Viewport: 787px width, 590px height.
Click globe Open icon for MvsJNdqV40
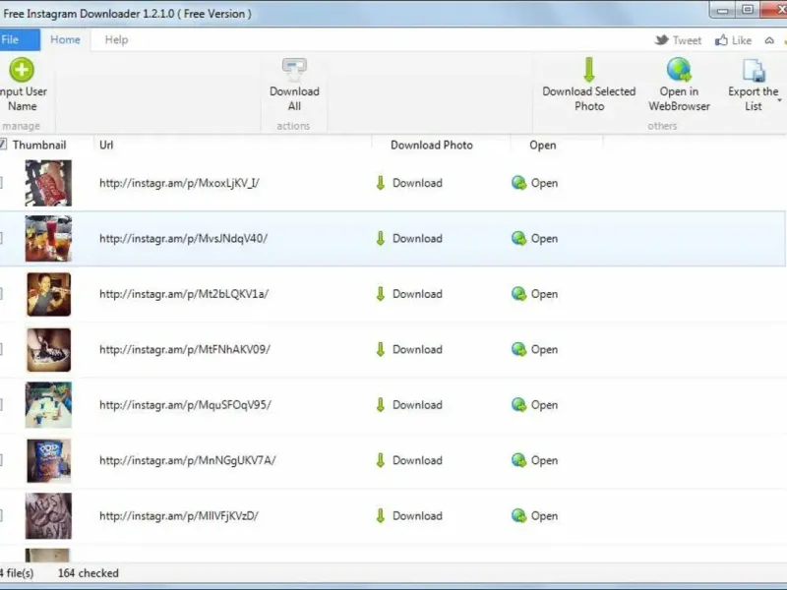pos(519,238)
